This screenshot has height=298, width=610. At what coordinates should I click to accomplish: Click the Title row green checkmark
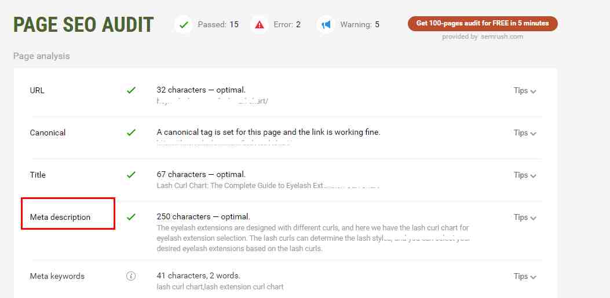point(131,175)
